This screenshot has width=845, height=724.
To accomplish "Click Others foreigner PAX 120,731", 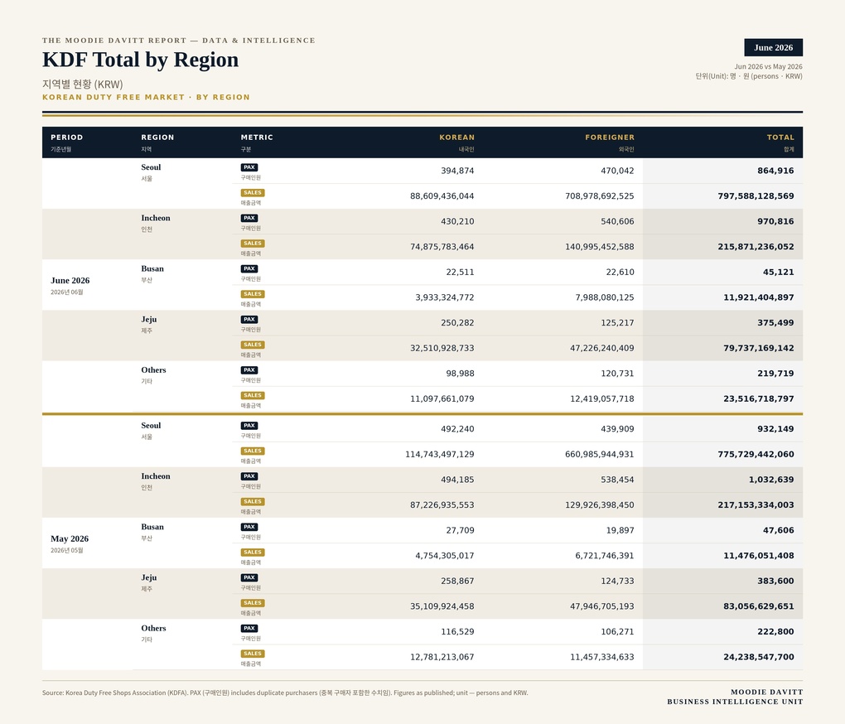I will (617, 374).
